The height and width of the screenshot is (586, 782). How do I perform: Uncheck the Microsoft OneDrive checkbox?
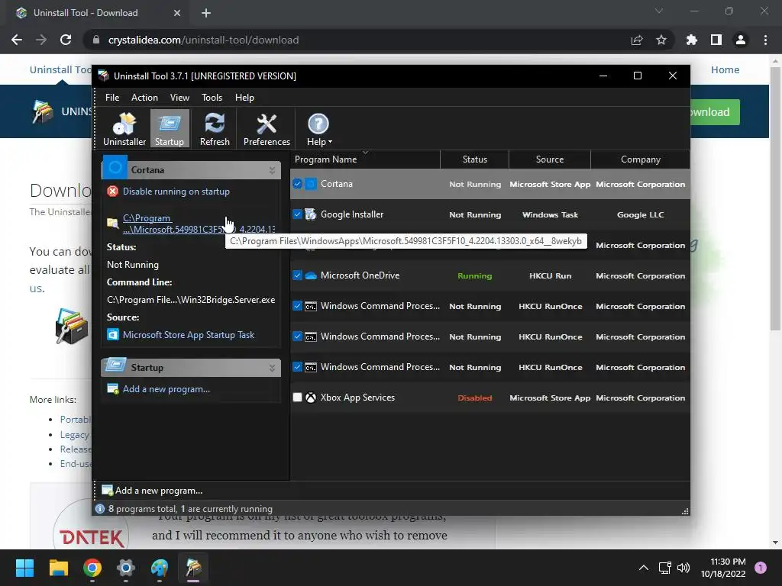pos(297,275)
